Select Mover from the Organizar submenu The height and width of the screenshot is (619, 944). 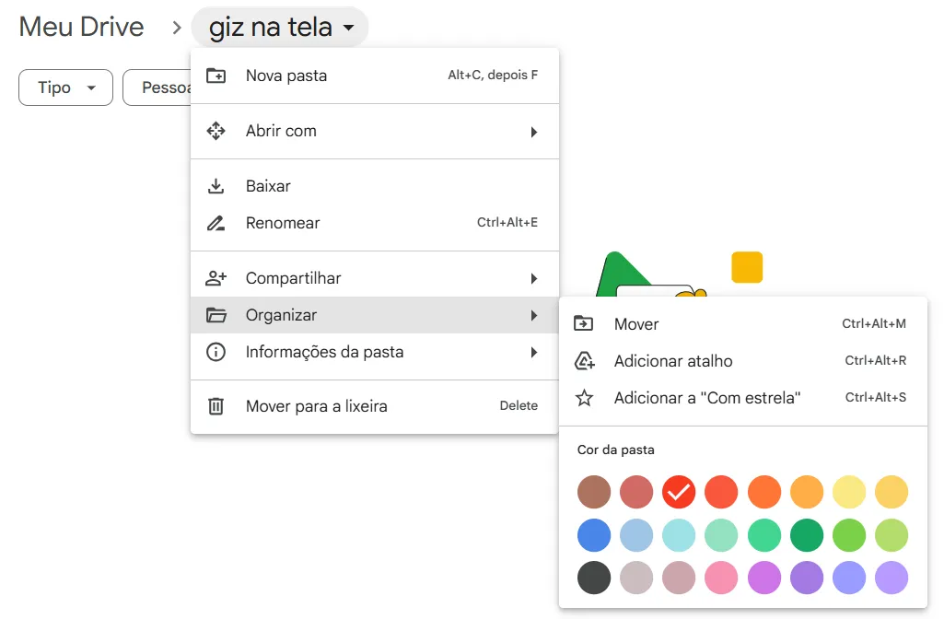click(x=636, y=324)
